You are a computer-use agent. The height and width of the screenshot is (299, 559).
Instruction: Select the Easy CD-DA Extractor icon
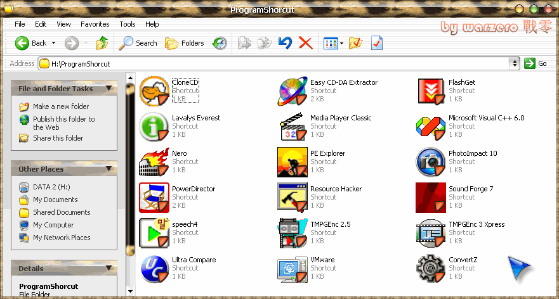(293, 91)
